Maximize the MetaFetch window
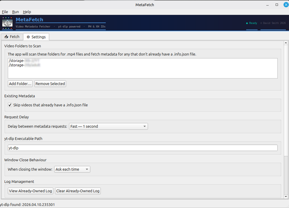 click(x=277, y=5)
